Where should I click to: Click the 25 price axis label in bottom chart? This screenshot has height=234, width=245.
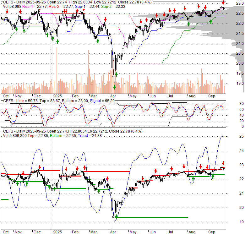click(x=242, y=136)
